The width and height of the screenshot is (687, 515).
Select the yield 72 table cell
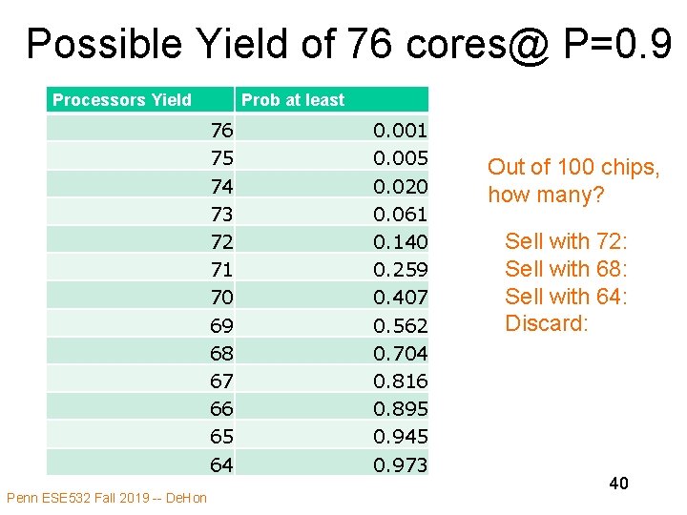[x=221, y=241]
